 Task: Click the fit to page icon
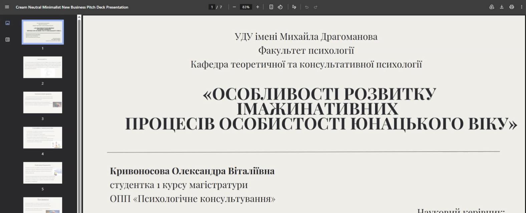coord(271,7)
